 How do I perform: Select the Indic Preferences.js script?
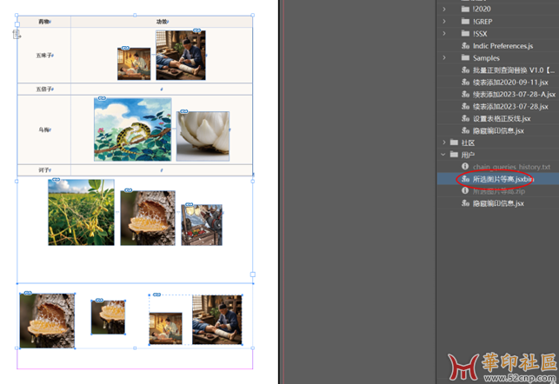pyautogui.click(x=502, y=45)
